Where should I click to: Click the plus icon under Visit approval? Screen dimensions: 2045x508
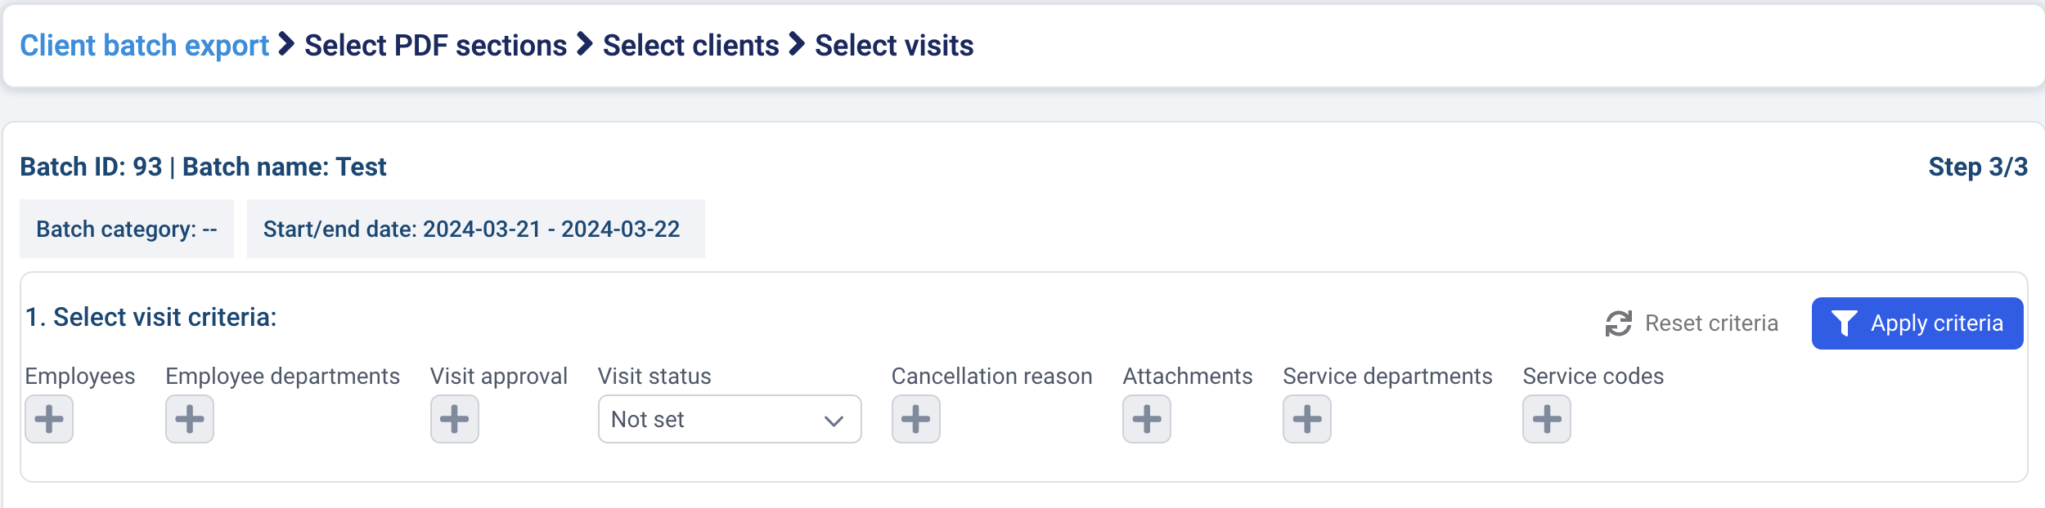[456, 419]
